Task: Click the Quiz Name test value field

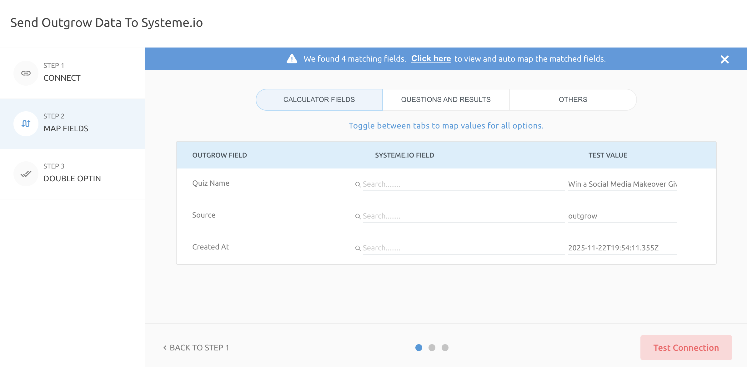Action: [622, 184]
